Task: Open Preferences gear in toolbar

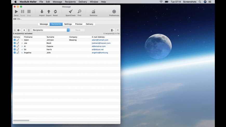Action: [114, 12]
